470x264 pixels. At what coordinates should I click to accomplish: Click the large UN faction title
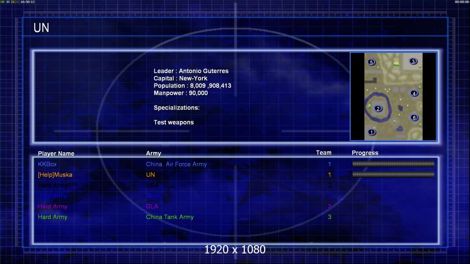click(x=41, y=28)
